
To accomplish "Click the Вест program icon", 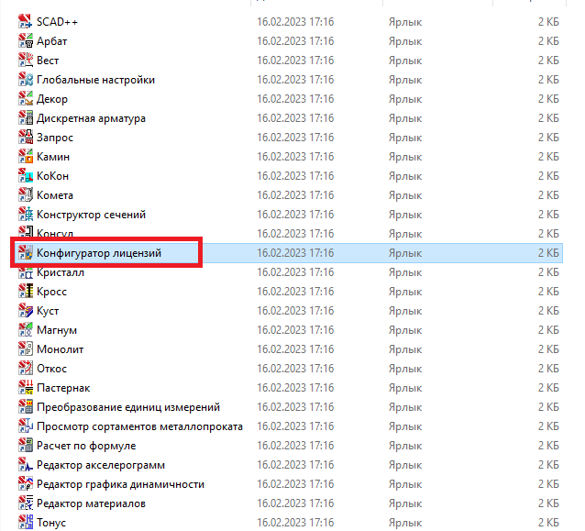I will tap(26, 61).
